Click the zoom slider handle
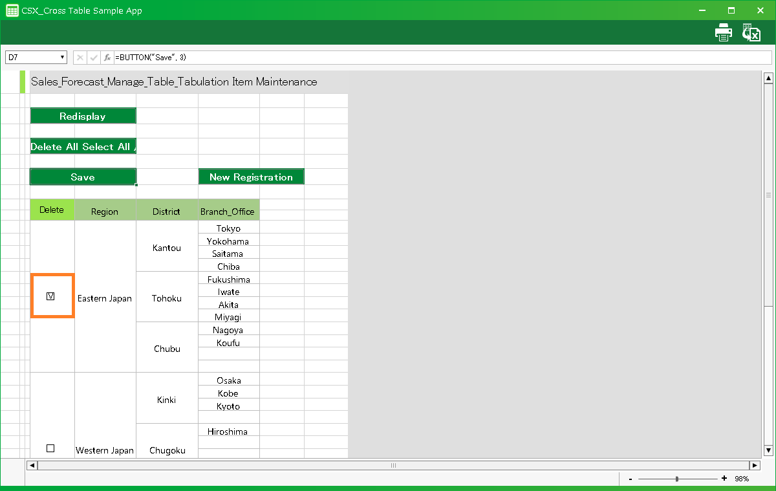 click(x=676, y=479)
